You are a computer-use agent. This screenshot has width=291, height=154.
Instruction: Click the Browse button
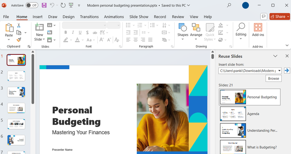point(273,78)
